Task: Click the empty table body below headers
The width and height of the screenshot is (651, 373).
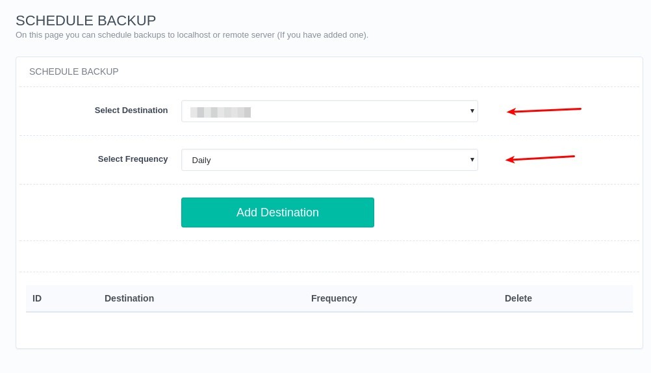Action: tap(329, 330)
